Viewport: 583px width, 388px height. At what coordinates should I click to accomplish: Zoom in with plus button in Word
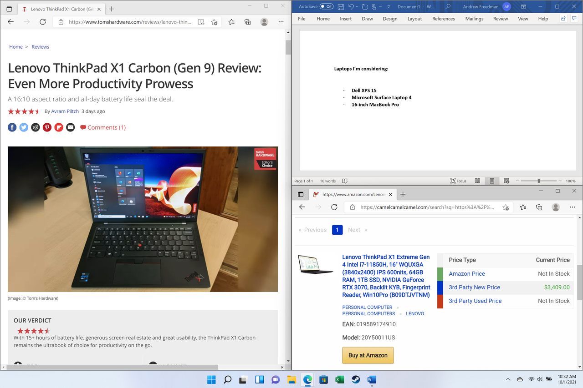[x=560, y=181]
